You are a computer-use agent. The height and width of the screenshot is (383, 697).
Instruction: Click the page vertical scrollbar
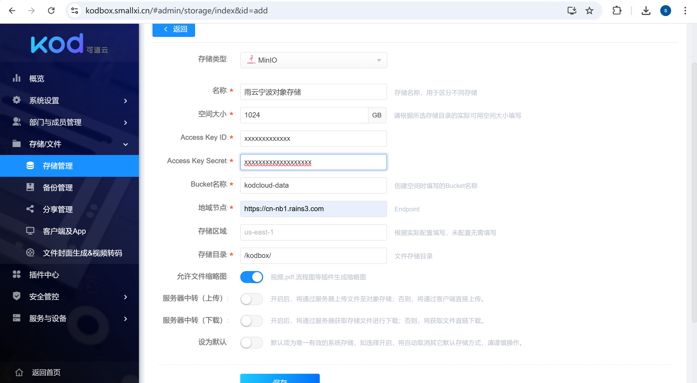pos(694,192)
